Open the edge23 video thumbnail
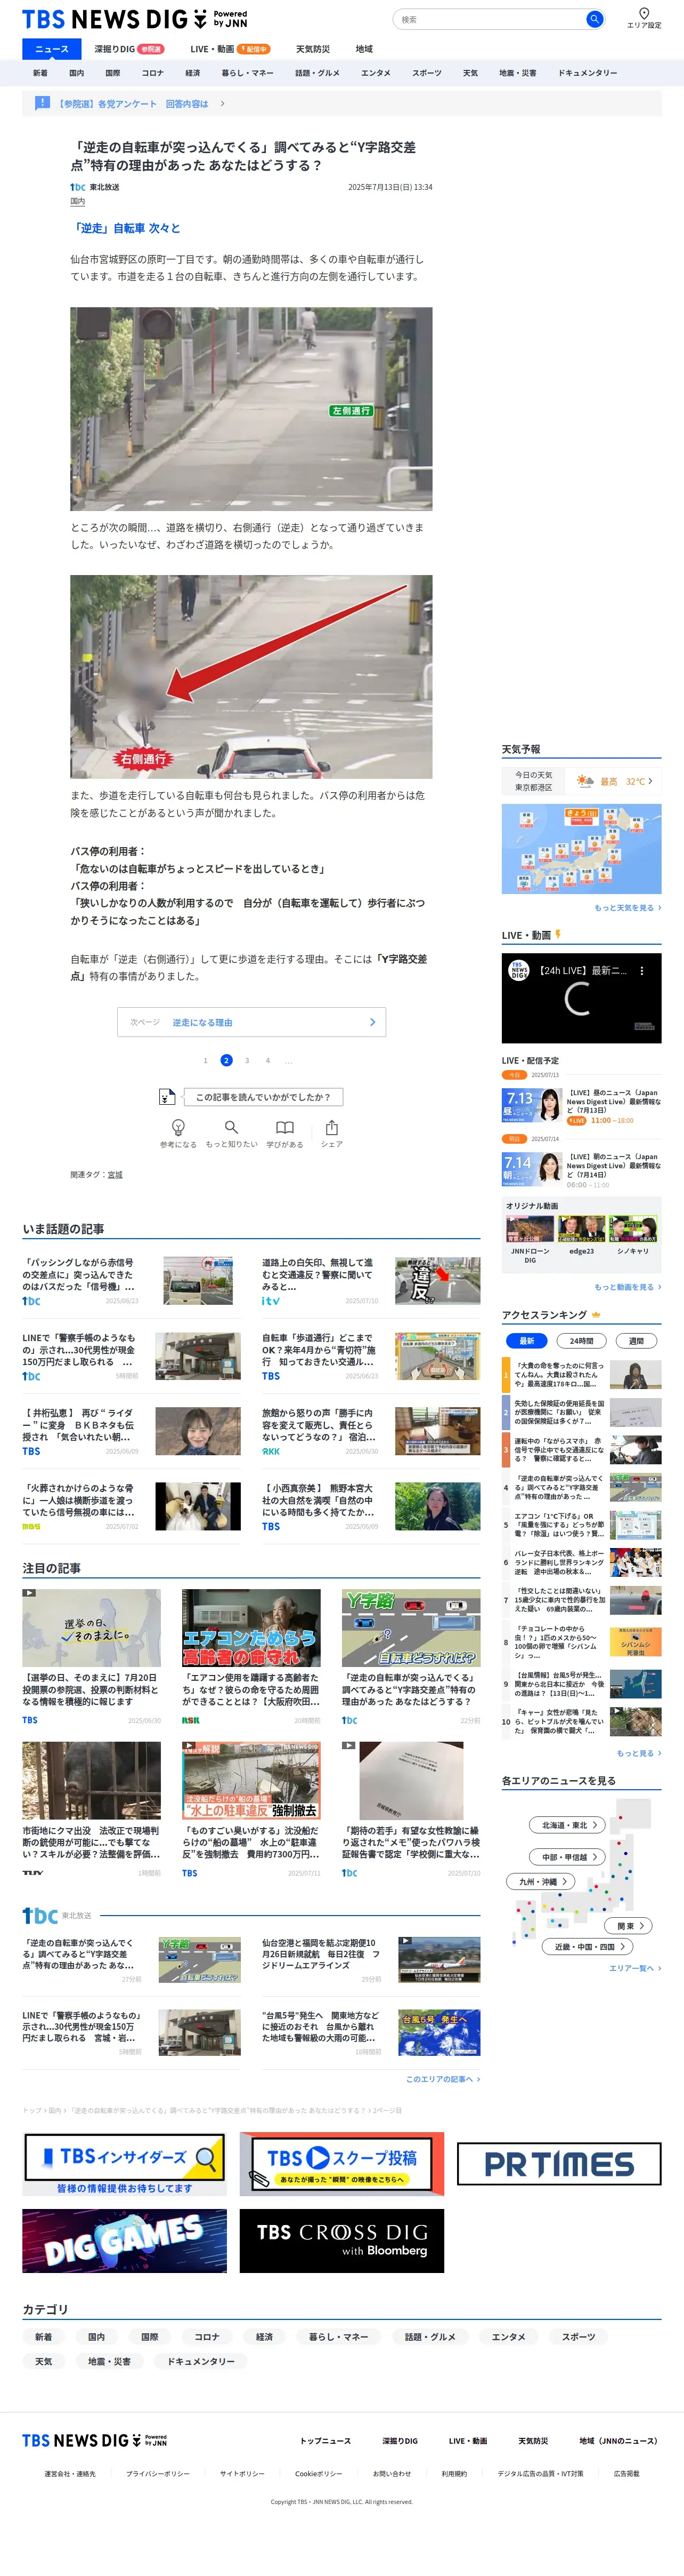 click(x=581, y=1229)
